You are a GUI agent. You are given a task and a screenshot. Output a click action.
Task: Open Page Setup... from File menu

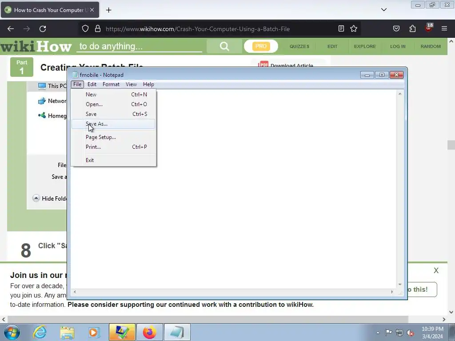click(113, 137)
